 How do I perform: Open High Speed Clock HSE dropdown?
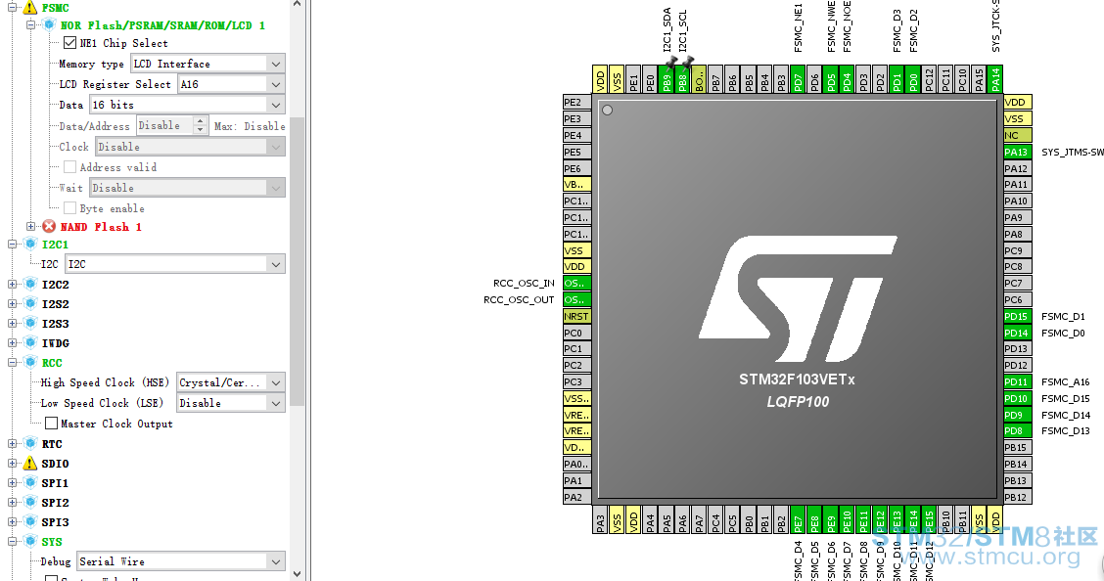click(230, 382)
